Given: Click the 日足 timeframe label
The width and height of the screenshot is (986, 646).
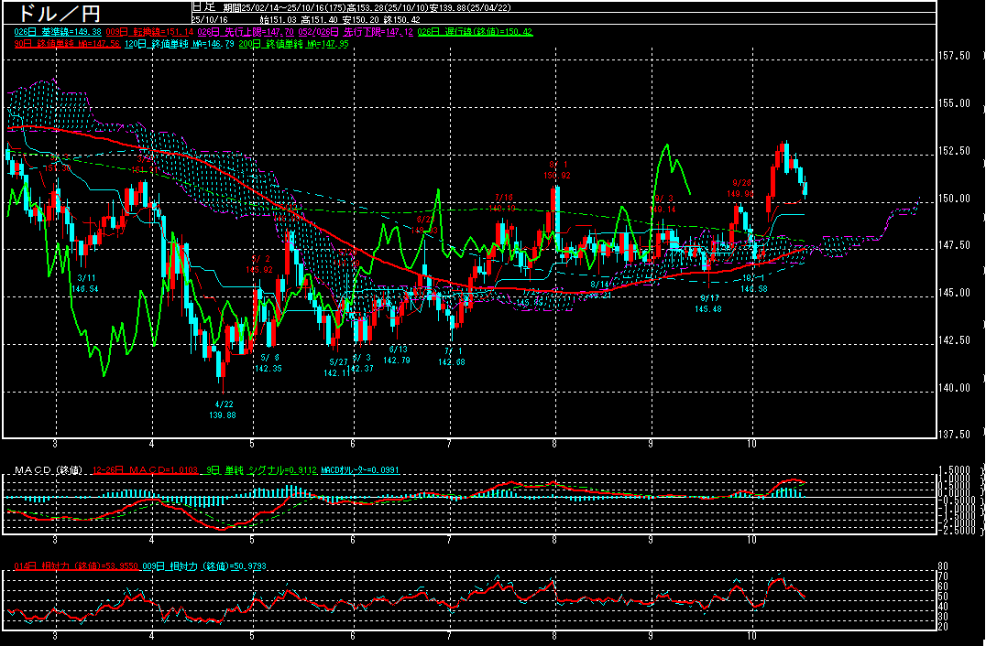Looking at the screenshot, I should tap(203, 6).
